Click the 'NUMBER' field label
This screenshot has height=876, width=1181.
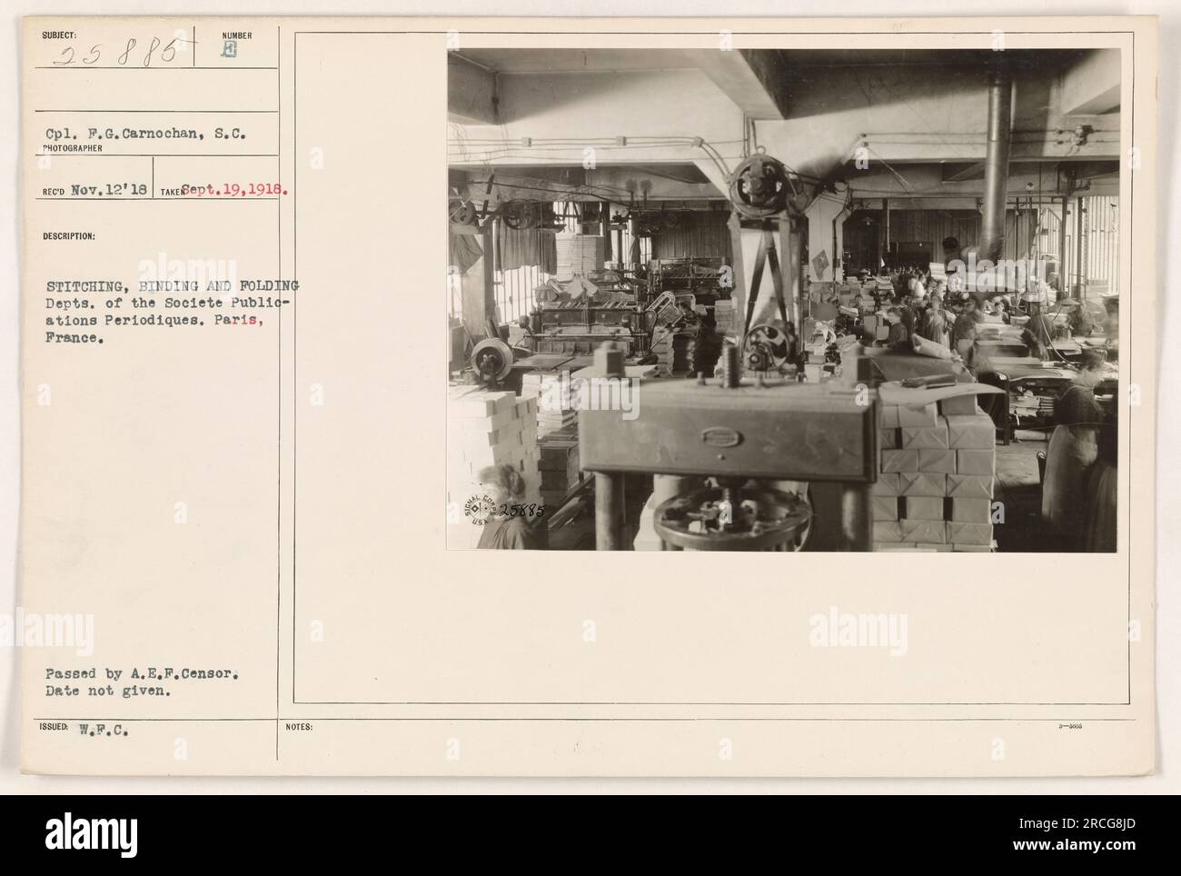[x=236, y=35]
